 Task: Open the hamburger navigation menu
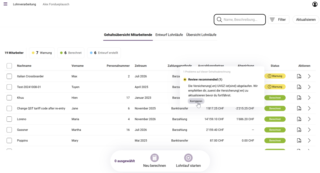coord(6,4)
